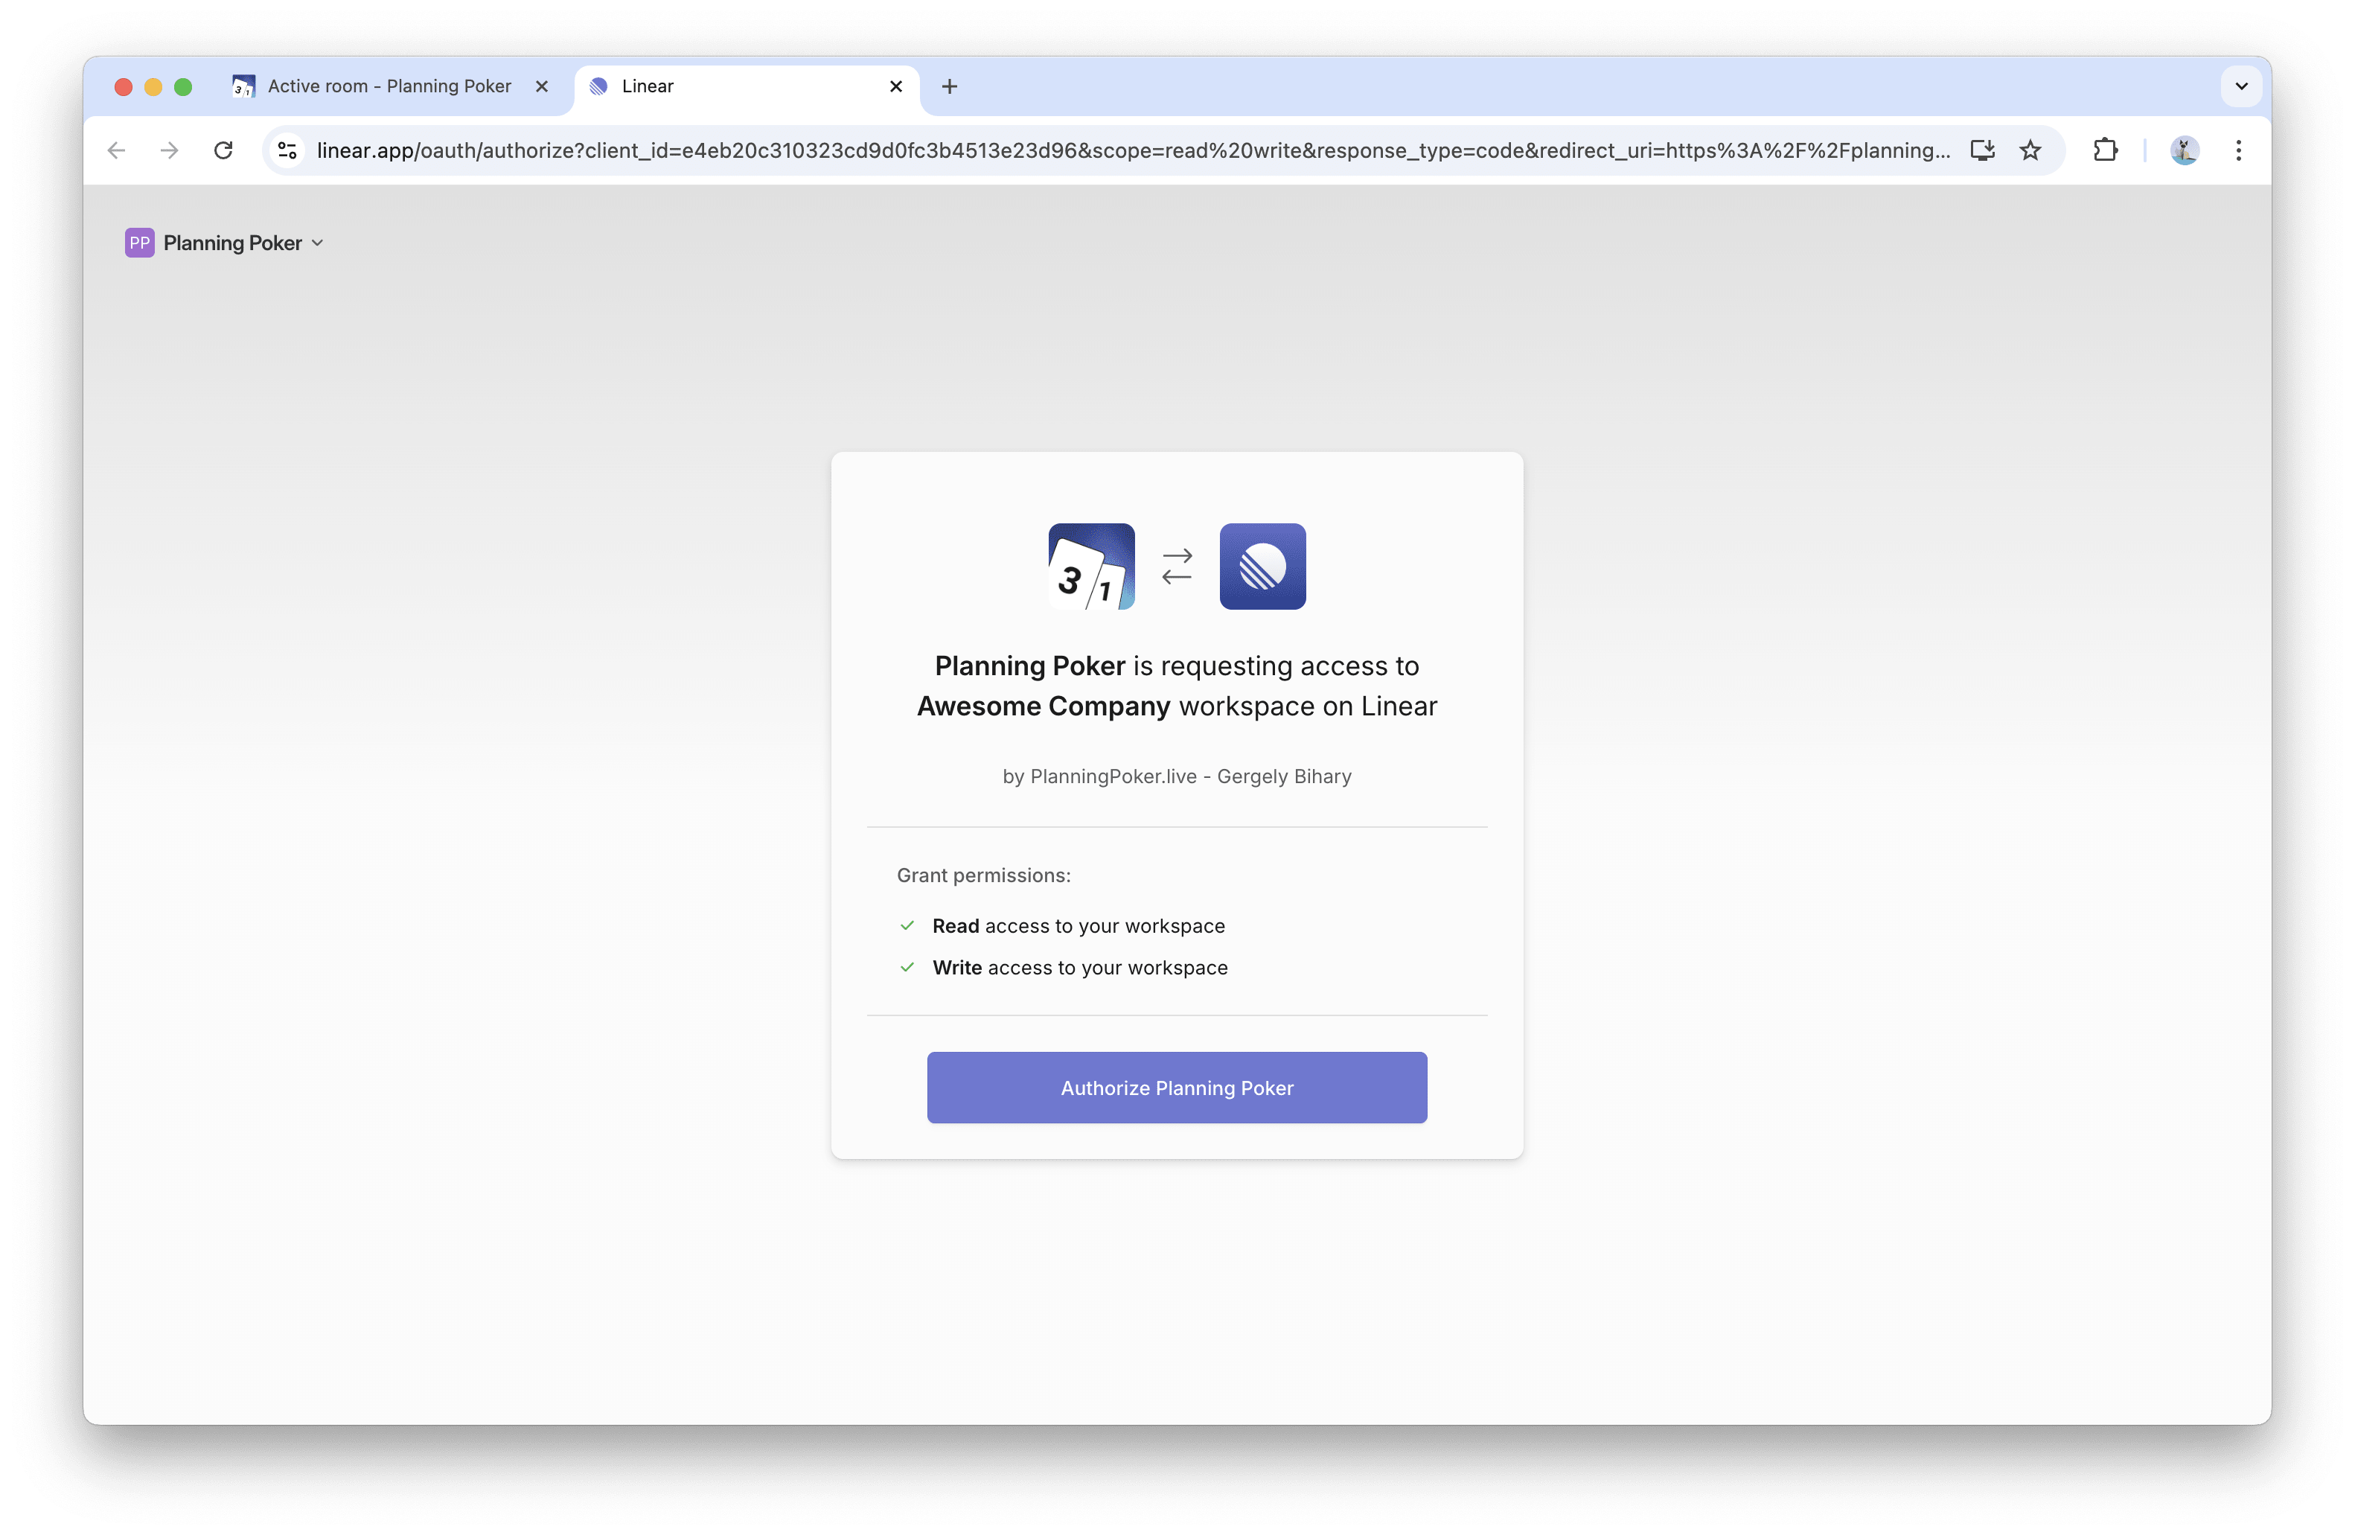2355x1535 pixels.
Task: Click the green checkmark beside Write access
Action: pyautogui.click(x=907, y=967)
